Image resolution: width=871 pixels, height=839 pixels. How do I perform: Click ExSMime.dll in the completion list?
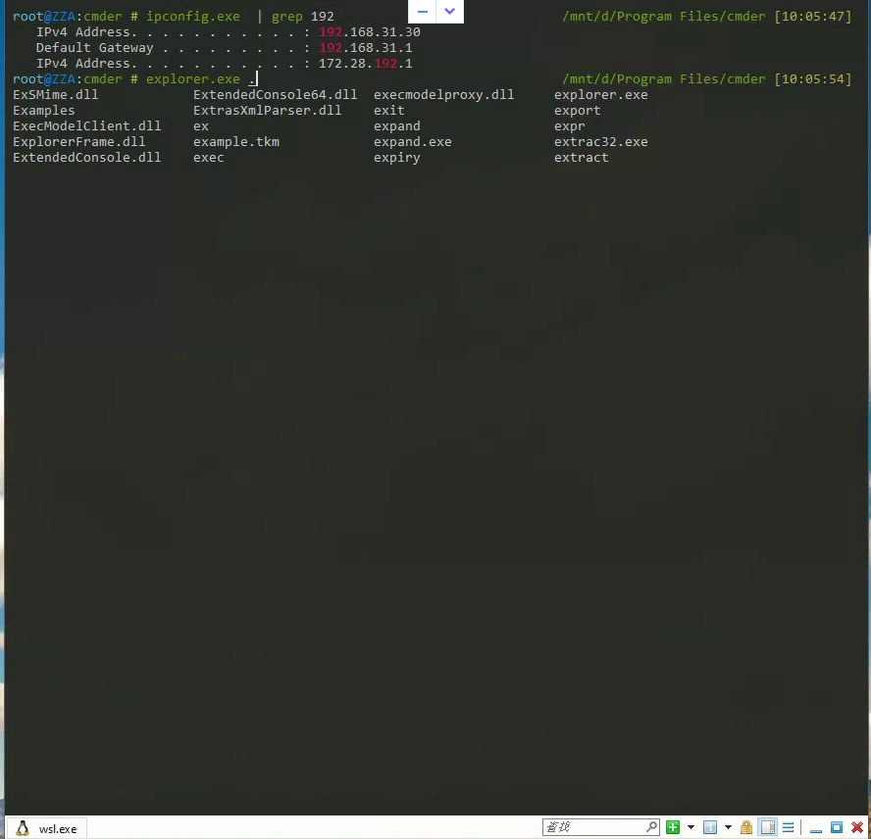56,95
